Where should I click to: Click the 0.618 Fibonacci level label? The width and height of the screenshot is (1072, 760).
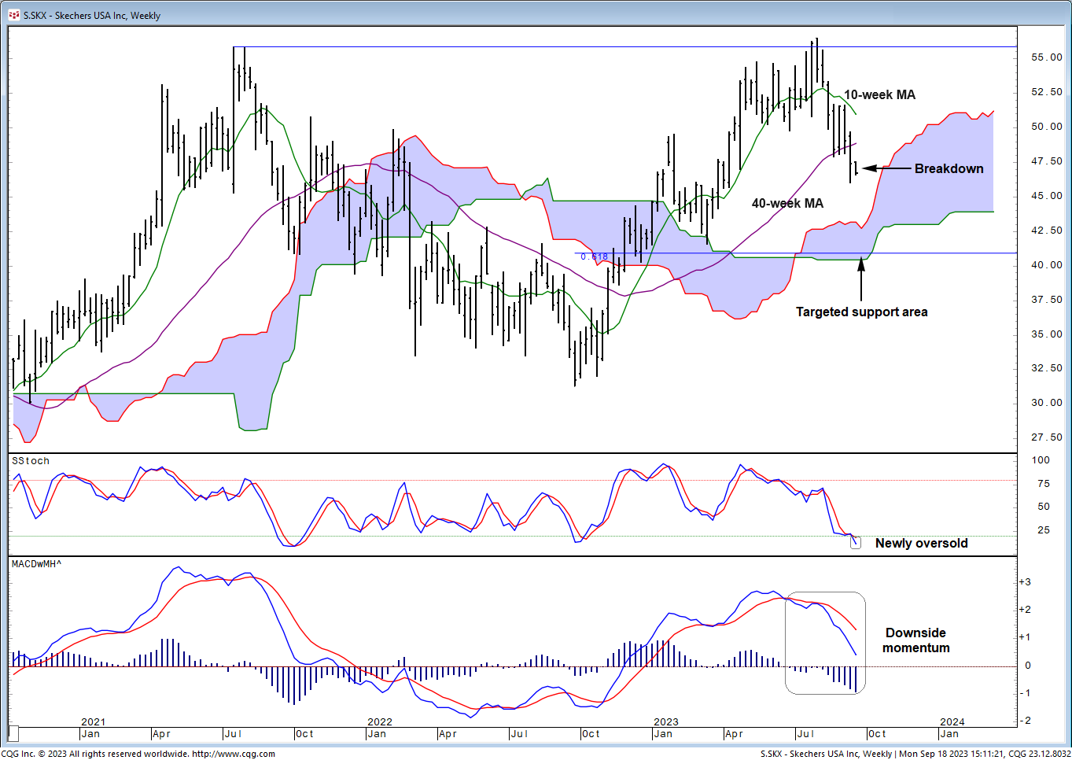point(594,256)
